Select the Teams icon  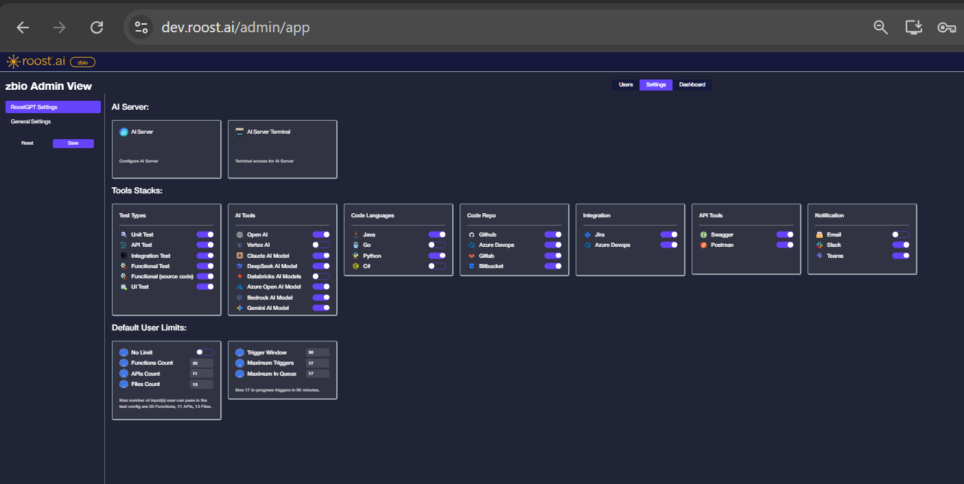click(x=819, y=256)
